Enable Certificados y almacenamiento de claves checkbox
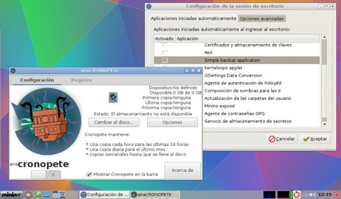The height and width of the screenshot is (199, 341). pos(165,45)
